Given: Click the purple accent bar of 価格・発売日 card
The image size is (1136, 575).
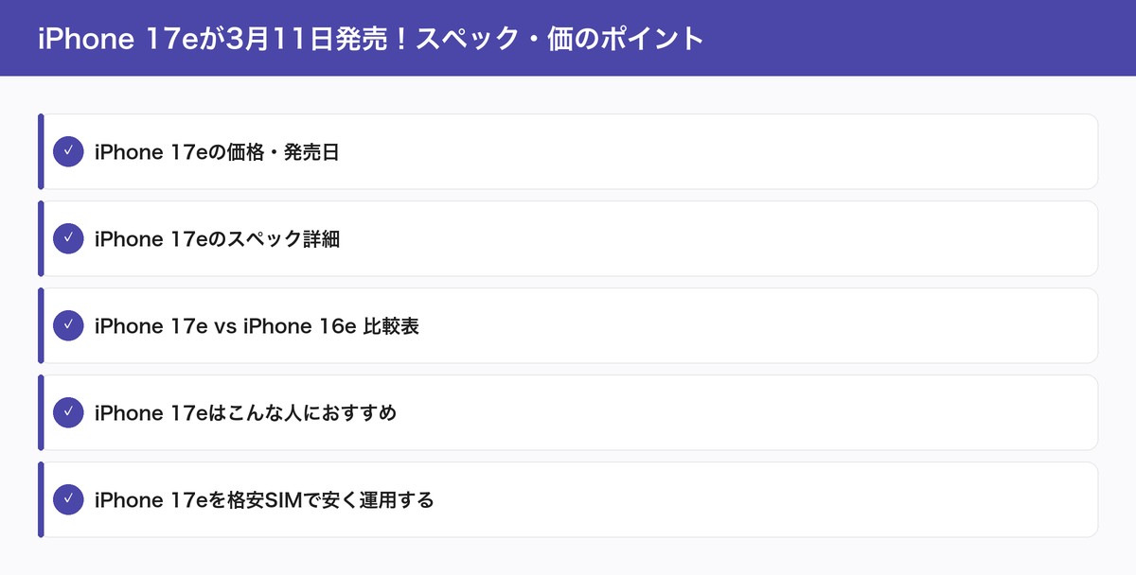Looking at the screenshot, I should 41,151.
